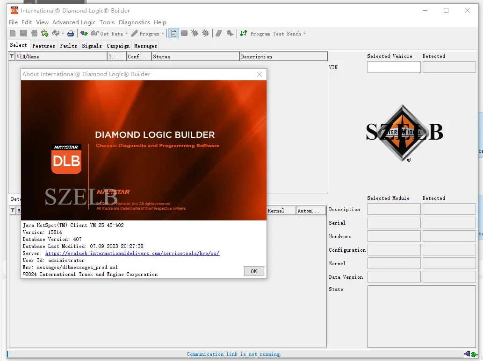Screen dimensions: 483x361
Task: Click the Print toolbar icon
Action: click(71, 33)
